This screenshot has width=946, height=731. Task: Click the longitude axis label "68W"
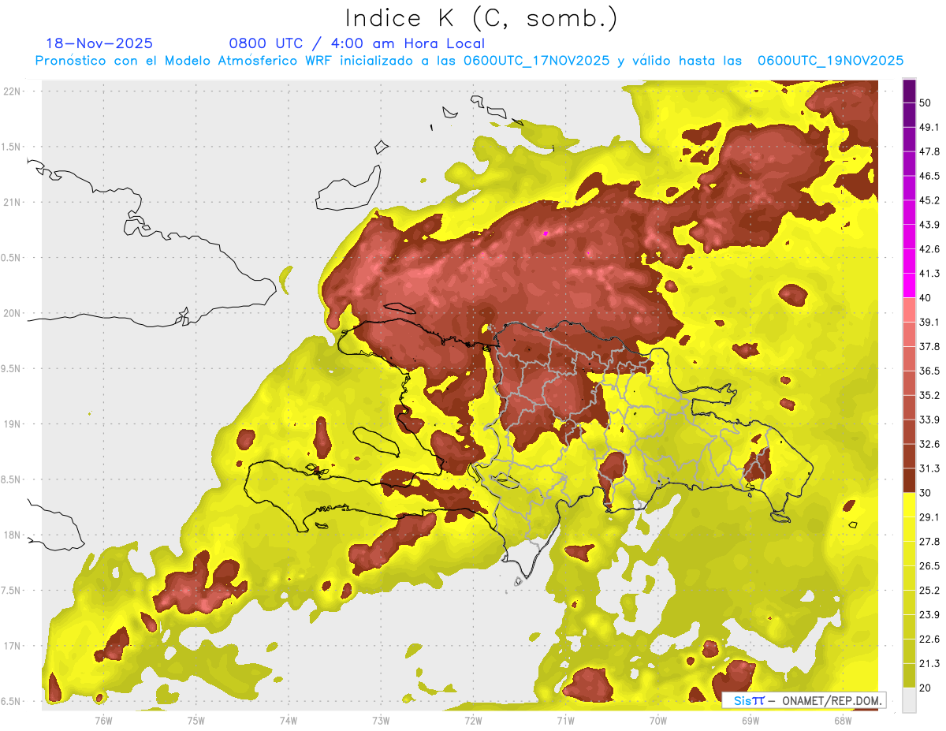pos(843,721)
